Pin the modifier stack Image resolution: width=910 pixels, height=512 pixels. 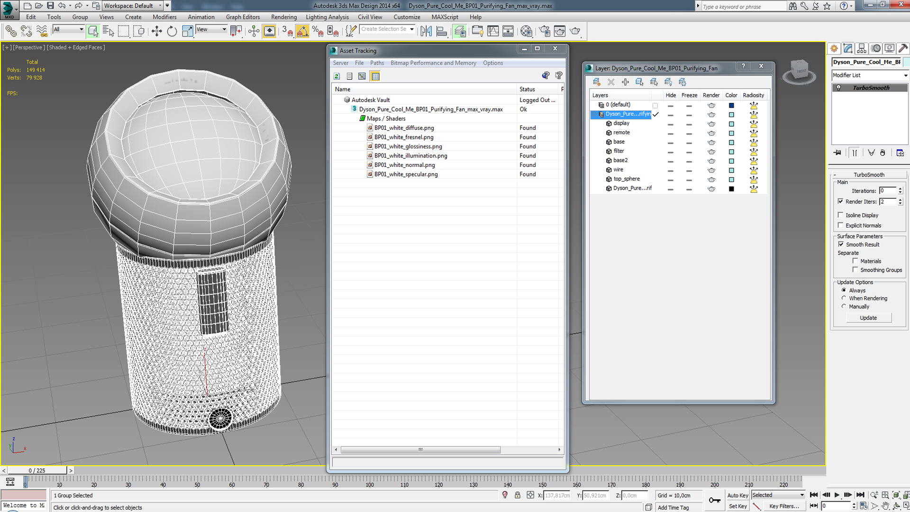tap(838, 153)
